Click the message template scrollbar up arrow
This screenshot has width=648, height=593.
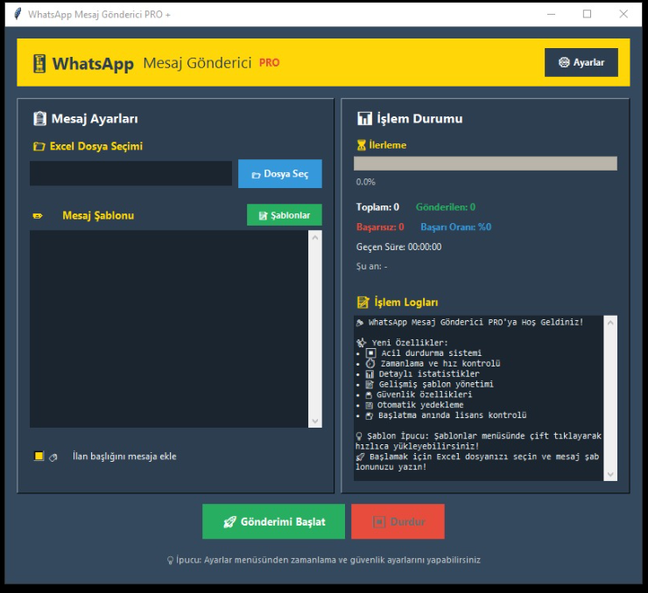(x=315, y=237)
